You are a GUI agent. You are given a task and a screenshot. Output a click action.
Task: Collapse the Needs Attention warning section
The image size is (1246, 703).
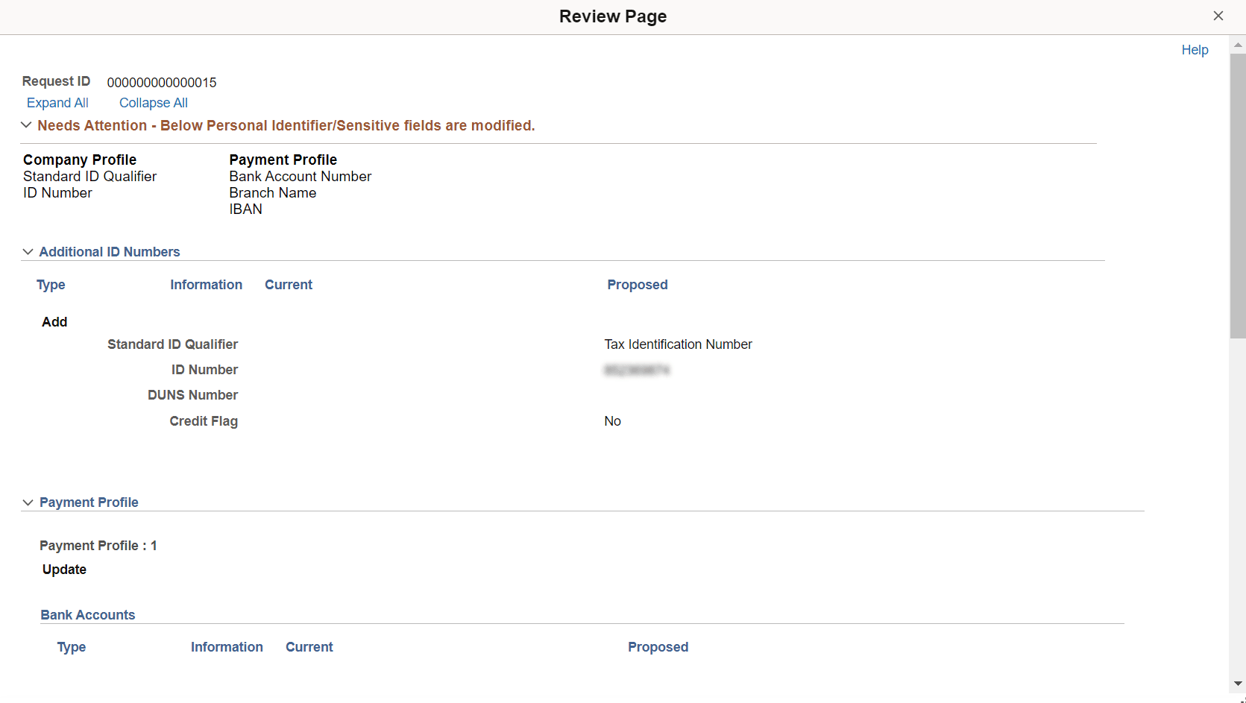click(26, 125)
